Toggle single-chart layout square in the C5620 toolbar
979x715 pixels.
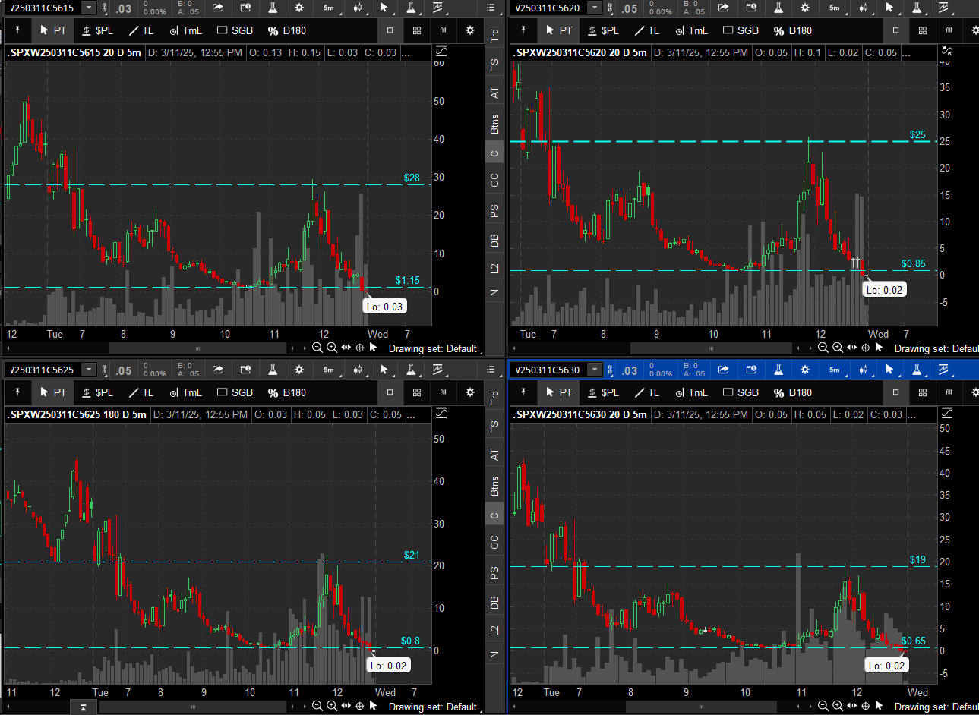[x=895, y=30]
